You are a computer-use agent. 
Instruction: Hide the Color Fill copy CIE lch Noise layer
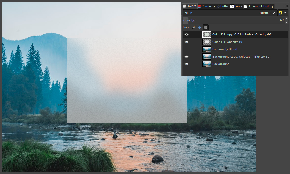click(187, 34)
